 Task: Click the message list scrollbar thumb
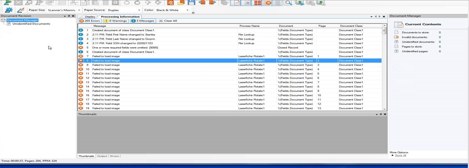coord(385,31)
